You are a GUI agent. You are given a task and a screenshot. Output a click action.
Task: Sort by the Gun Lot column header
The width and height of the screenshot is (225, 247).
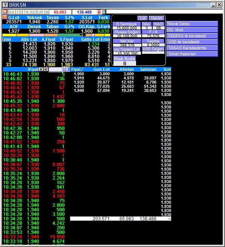tap(101, 69)
